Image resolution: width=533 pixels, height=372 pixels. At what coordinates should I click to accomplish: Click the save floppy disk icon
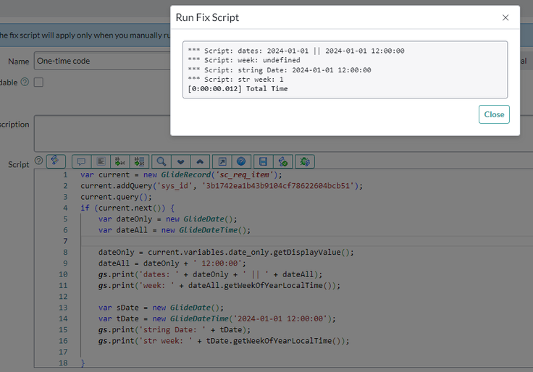pyautogui.click(x=264, y=161)
